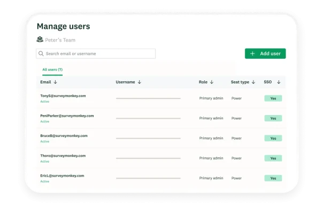
Task: Select PeniParker@surveymonkey.com email
Action: 67,116
